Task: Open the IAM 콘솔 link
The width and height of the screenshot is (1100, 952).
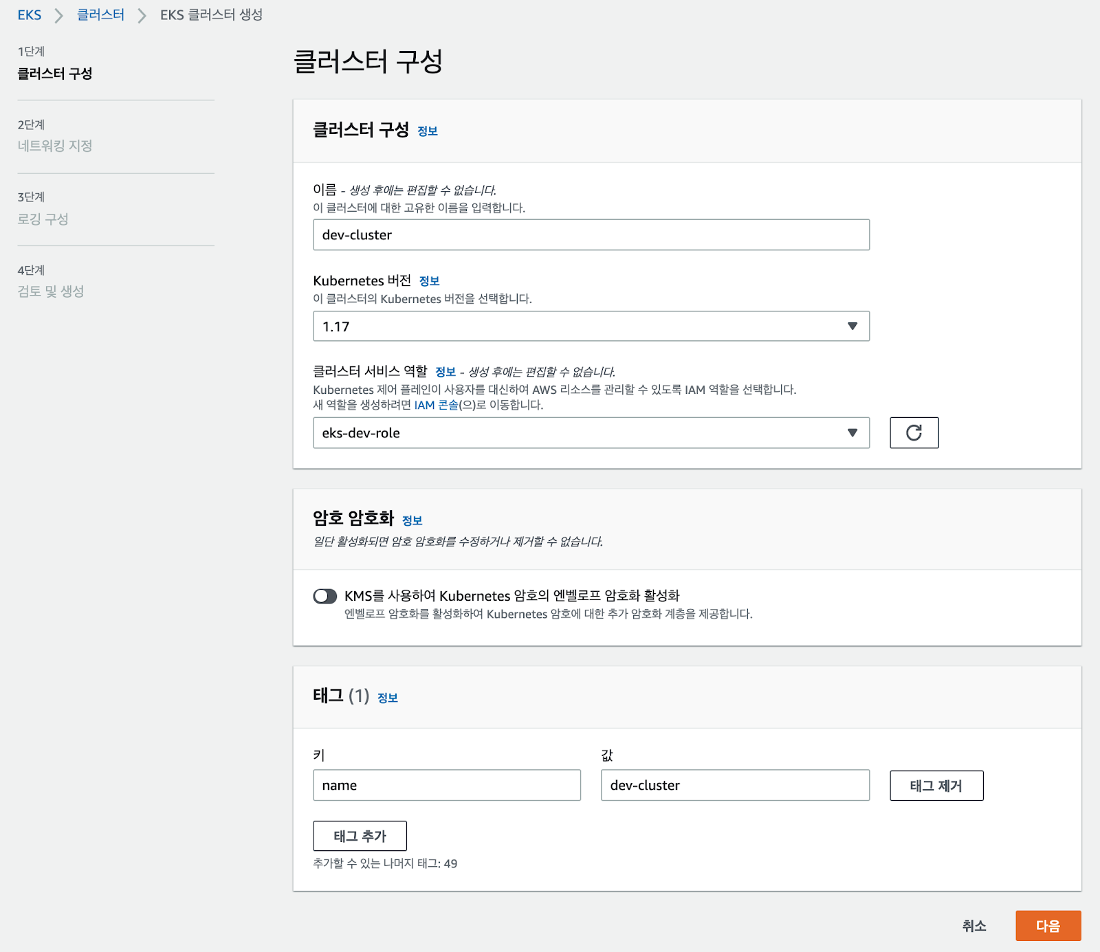Action: (x=436, y=405)
